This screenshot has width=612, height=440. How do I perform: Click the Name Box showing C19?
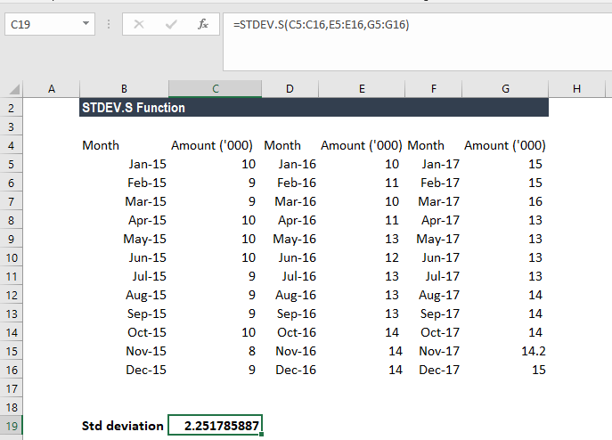point(50,25)
